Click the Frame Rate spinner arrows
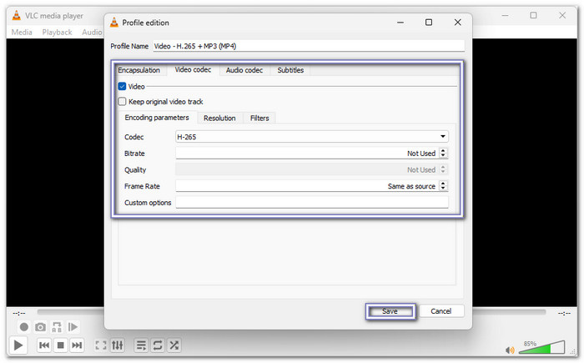584x363 pixels. [443, 185]
